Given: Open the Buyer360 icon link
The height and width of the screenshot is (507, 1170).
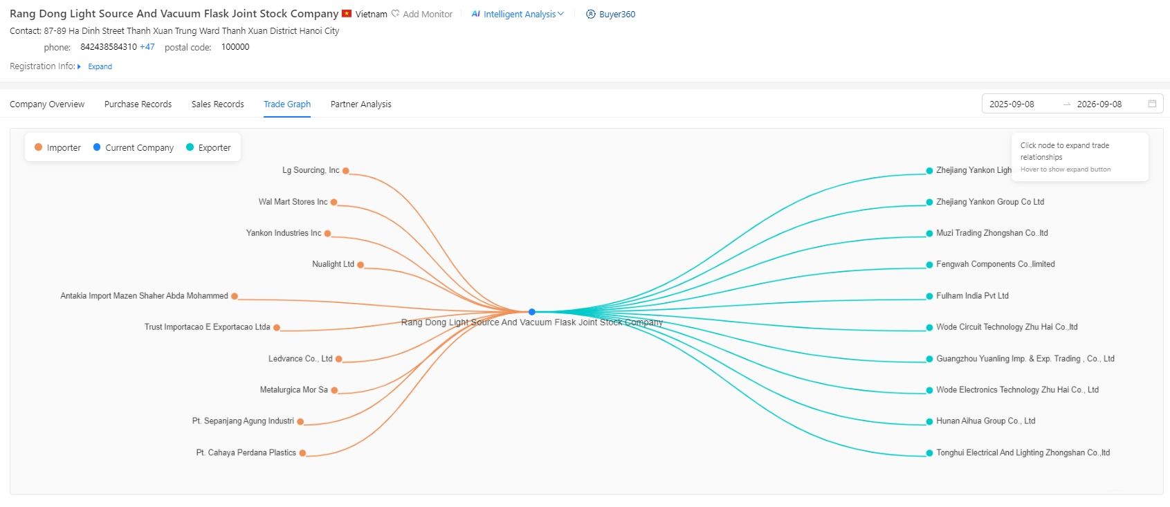Looking at the screenshot, I should pos(590,14).
